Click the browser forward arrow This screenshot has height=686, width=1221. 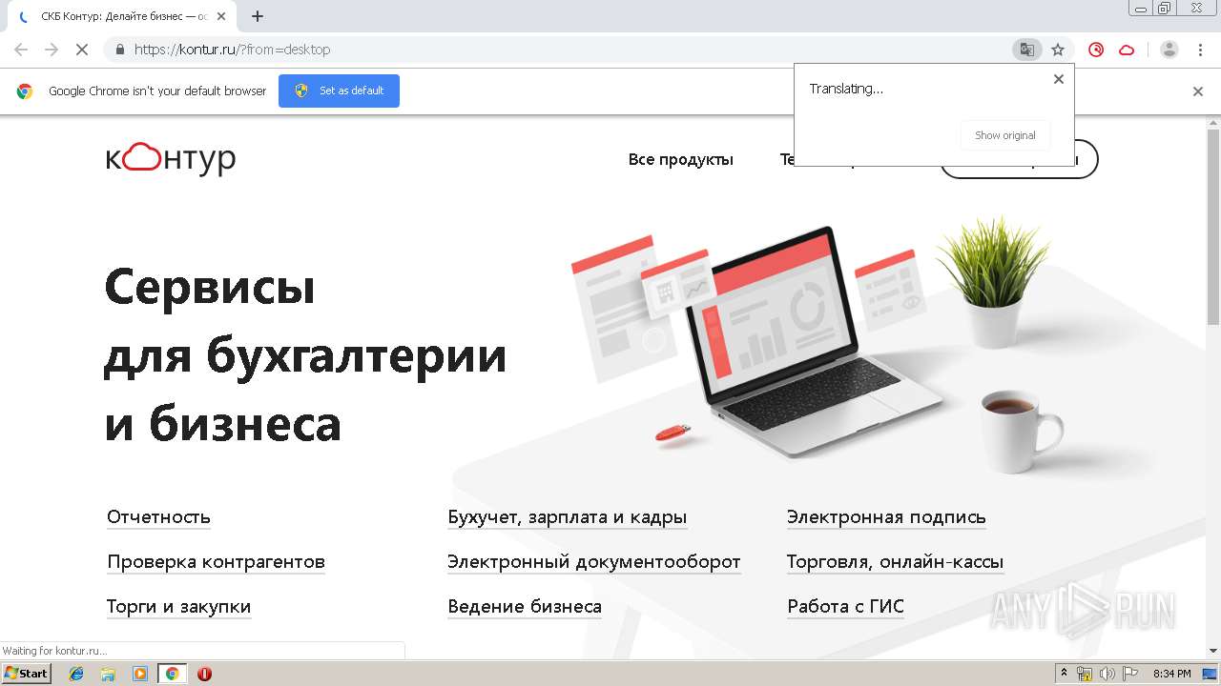coord(52,50)
